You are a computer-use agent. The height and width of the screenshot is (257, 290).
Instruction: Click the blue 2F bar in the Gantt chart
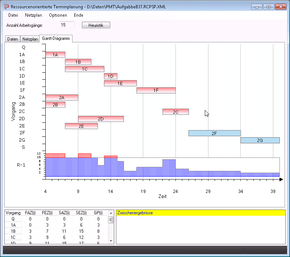(x=214, y=133)
